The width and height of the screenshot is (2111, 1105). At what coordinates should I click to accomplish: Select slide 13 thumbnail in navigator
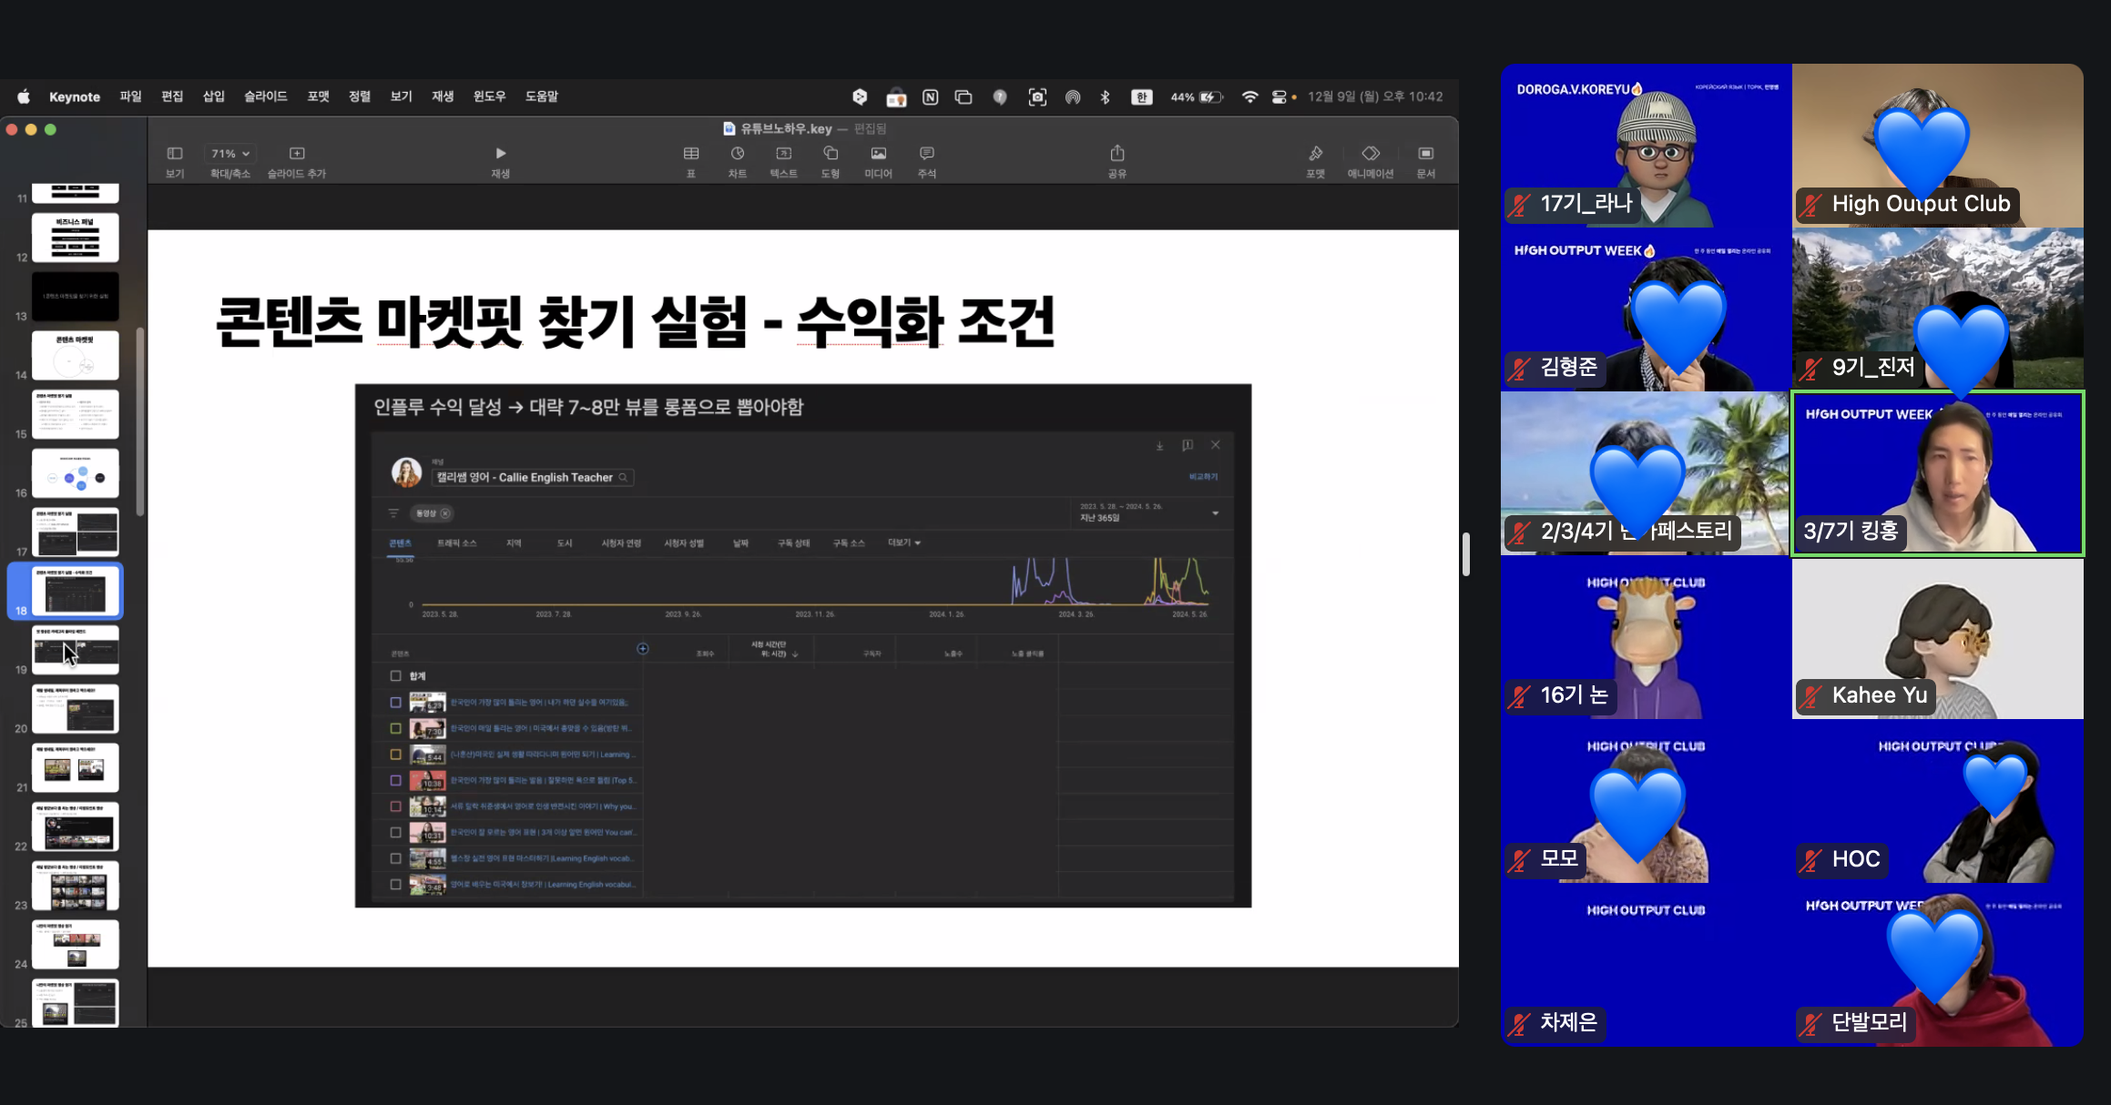coord(76,297)
